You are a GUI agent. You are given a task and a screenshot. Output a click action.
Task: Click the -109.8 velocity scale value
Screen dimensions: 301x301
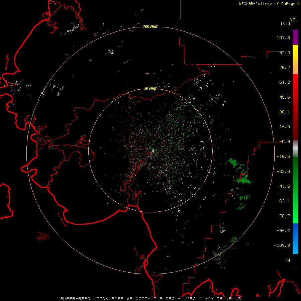(x=282, y=245)
